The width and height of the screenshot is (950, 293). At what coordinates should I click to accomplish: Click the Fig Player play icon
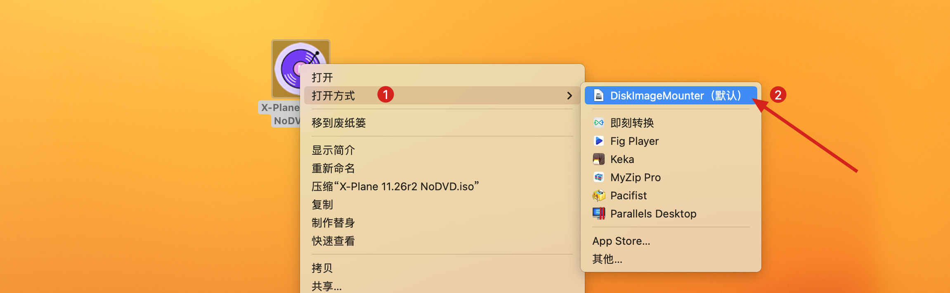[599, 141]
